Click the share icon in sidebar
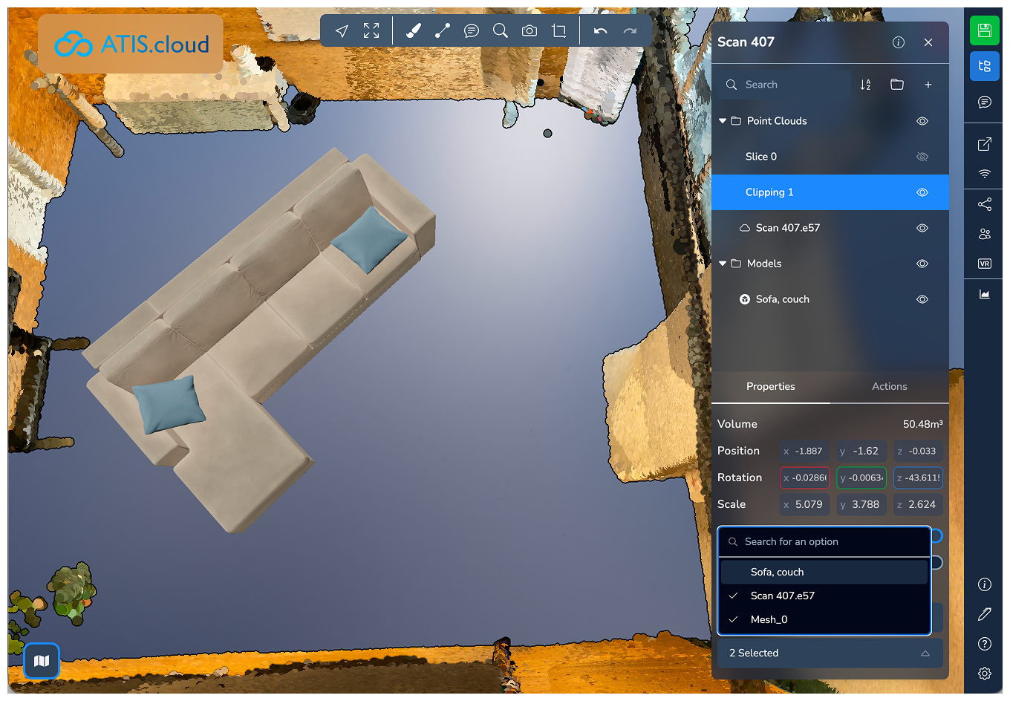 (x=985, y=204)
